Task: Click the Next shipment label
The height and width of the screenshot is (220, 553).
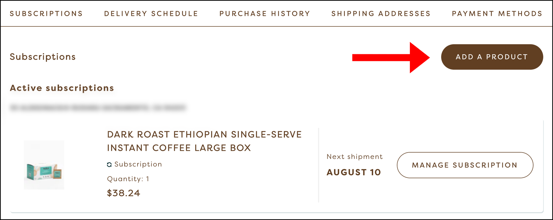Action: 355,157
